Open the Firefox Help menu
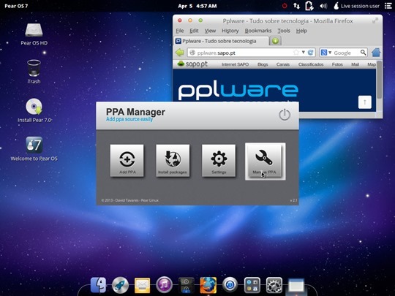Image resolution: width=395 pixels, height=296 pixels. [301, 31]
